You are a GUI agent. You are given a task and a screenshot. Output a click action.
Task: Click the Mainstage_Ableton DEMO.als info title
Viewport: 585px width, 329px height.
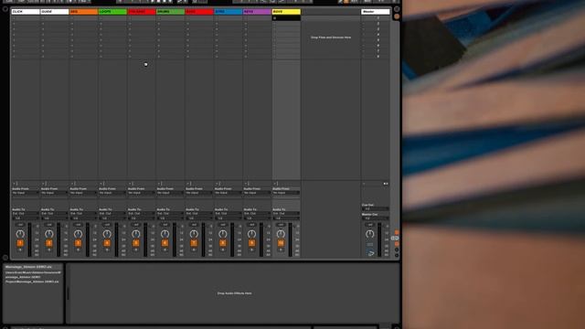tap(28, 267)
